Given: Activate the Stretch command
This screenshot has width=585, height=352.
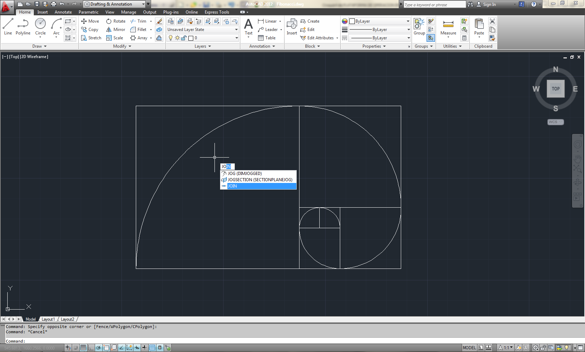Looking at the screenshot, I should 91,38.
